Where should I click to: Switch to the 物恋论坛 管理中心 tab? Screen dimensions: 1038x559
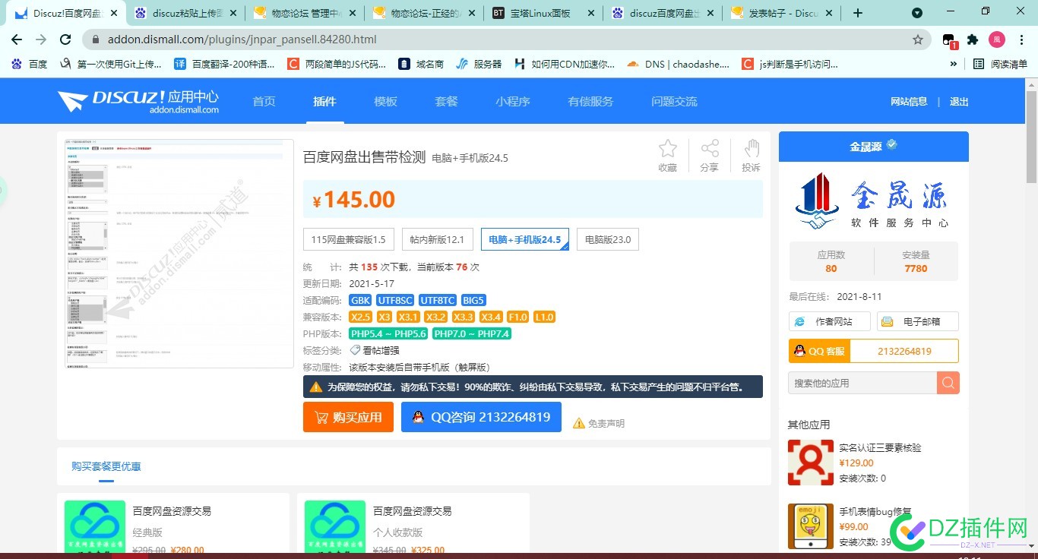tap(305, 13)
